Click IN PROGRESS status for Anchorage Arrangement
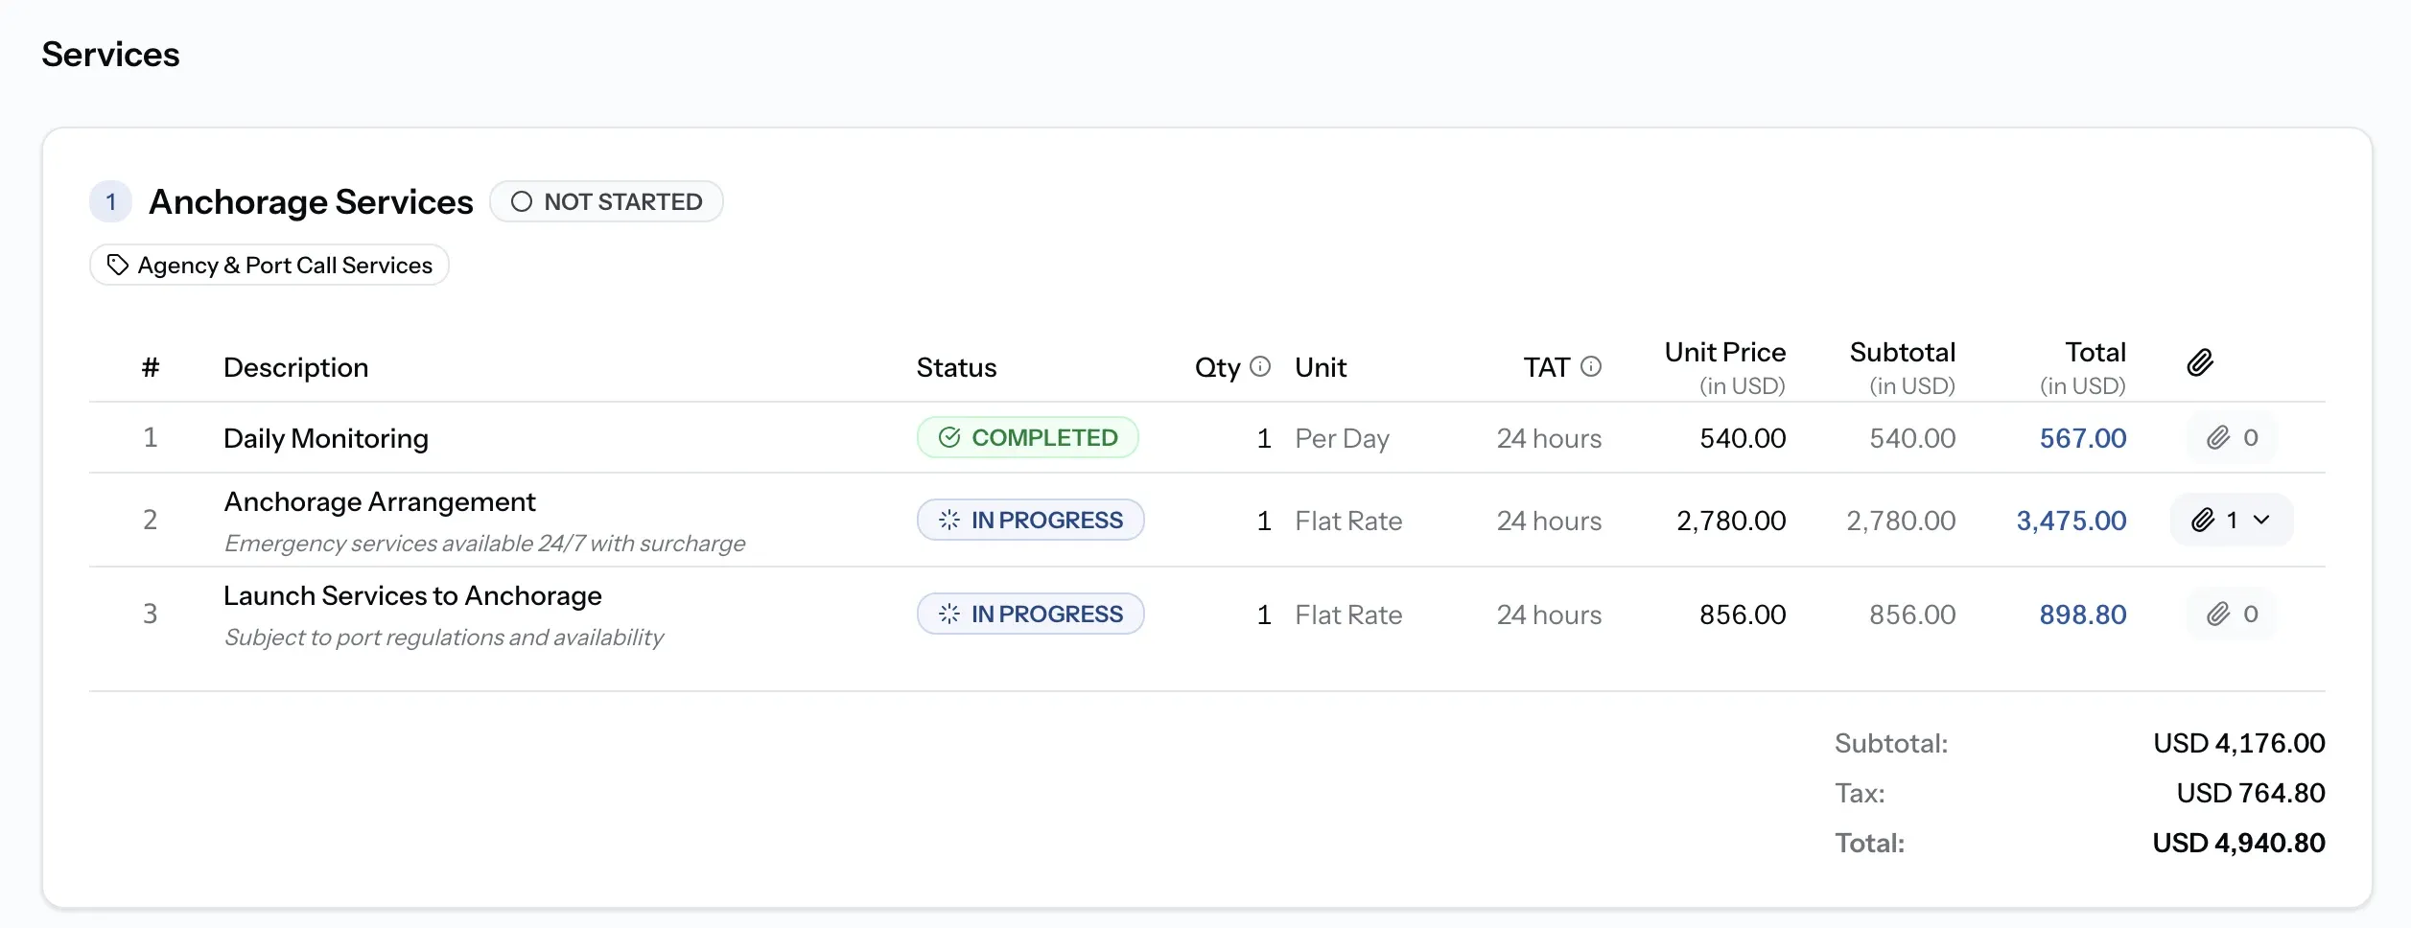The width and height of the screenshot is (2411, 928). click(1030, 520)
